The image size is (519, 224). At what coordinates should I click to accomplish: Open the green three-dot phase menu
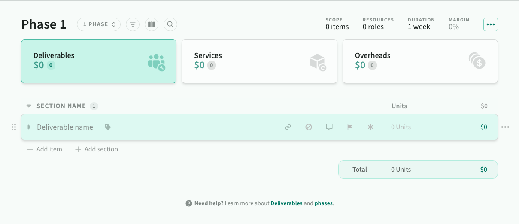pos(491,24)
